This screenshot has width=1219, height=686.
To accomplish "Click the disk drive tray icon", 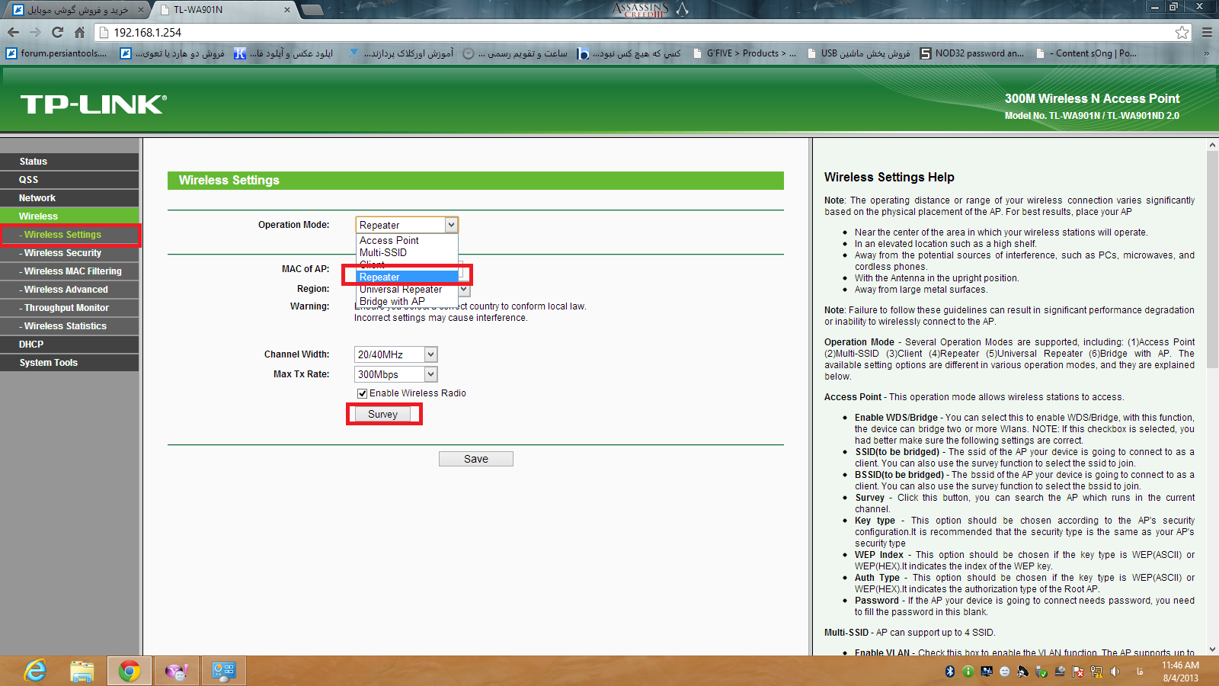I will click(x=1060, y=672).
